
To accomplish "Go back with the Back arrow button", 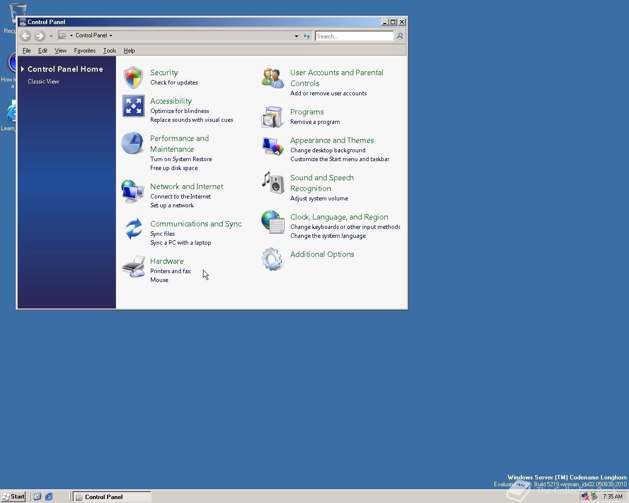I will 26,35.
